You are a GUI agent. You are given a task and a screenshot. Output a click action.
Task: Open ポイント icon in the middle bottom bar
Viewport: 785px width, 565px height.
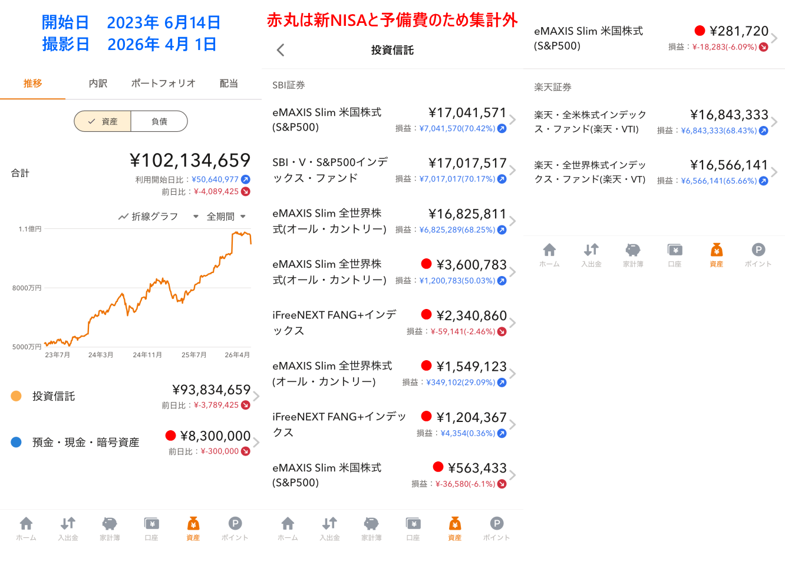tap(496, 528)
